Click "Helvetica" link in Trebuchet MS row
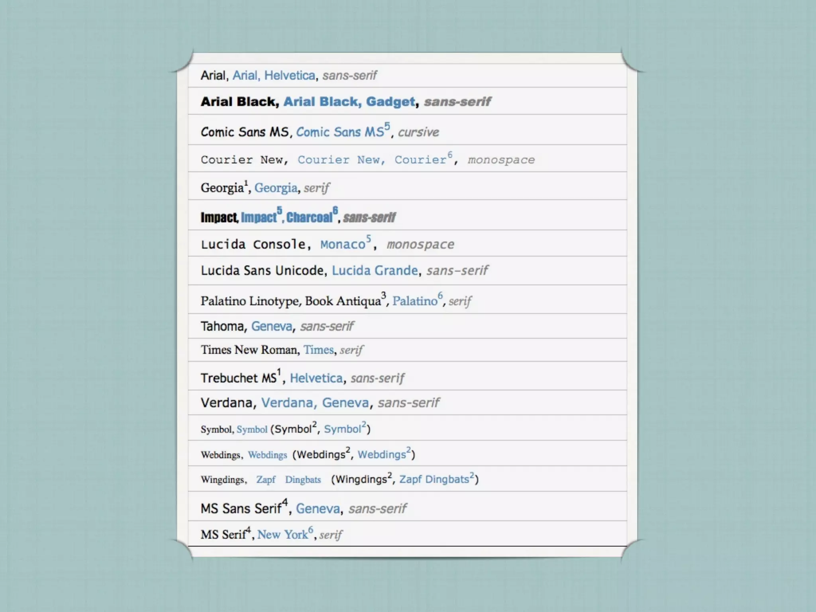Screen dimensions: 816x612 pos(316,378)
